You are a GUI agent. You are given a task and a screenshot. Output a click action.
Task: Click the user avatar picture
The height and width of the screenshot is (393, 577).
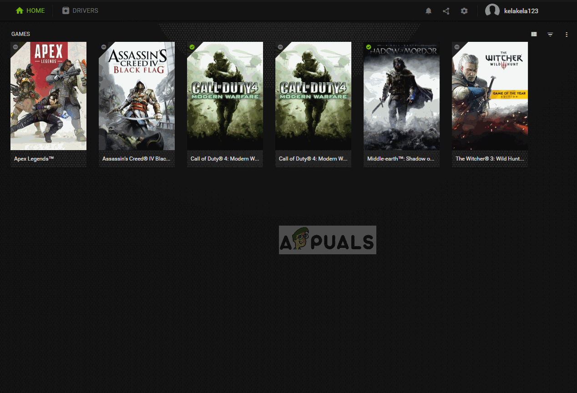click(492, 10)
